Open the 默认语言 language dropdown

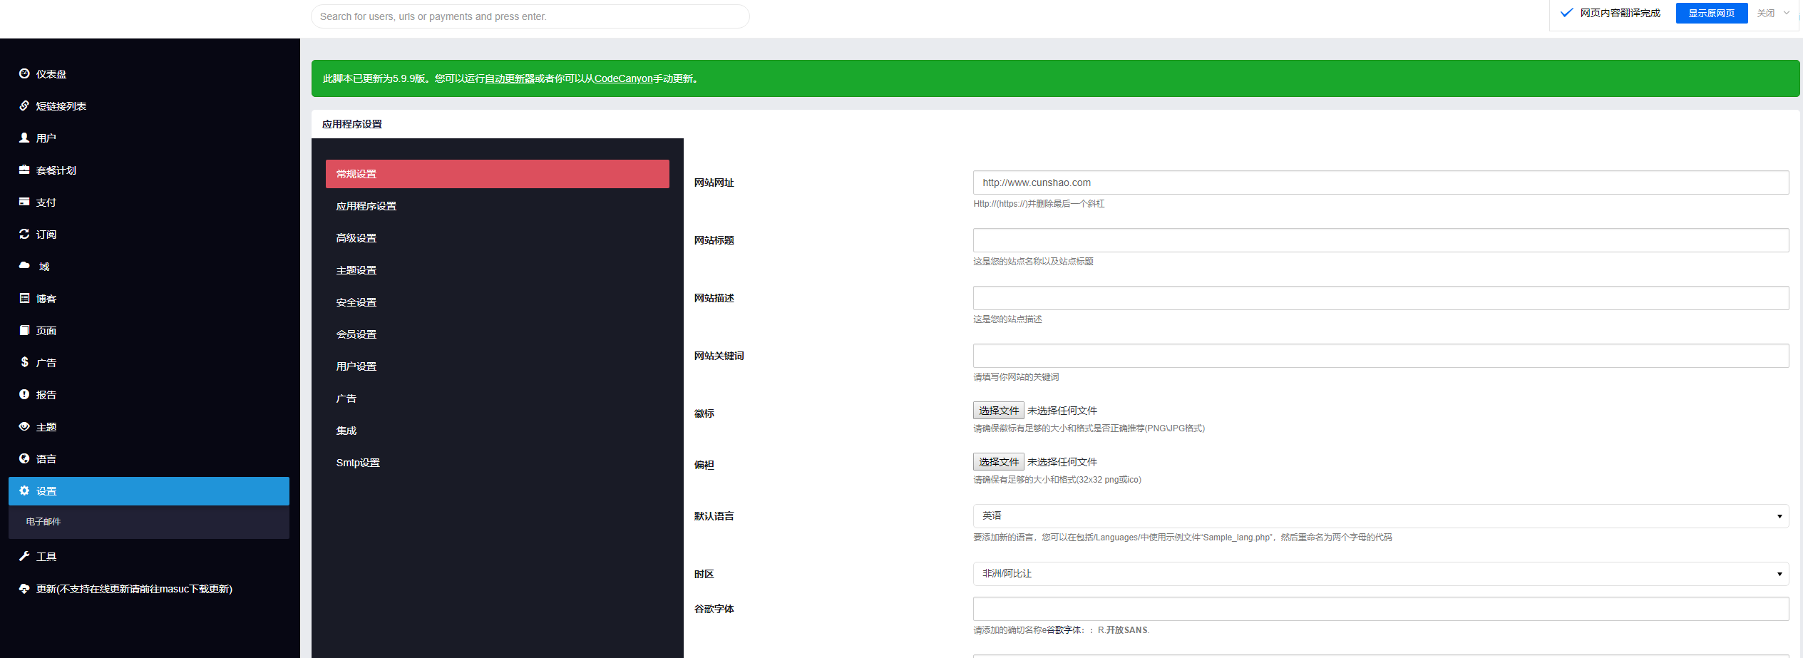(1380, 515)
